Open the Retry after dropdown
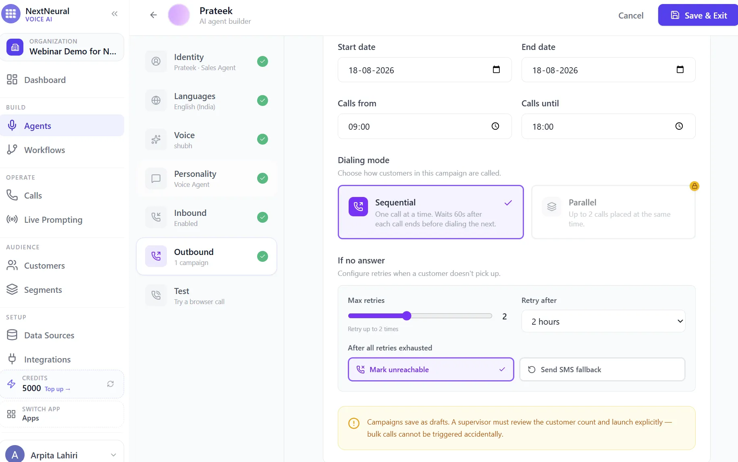The width and height of the screenshot is (738, 462). [x=603, y=321]
